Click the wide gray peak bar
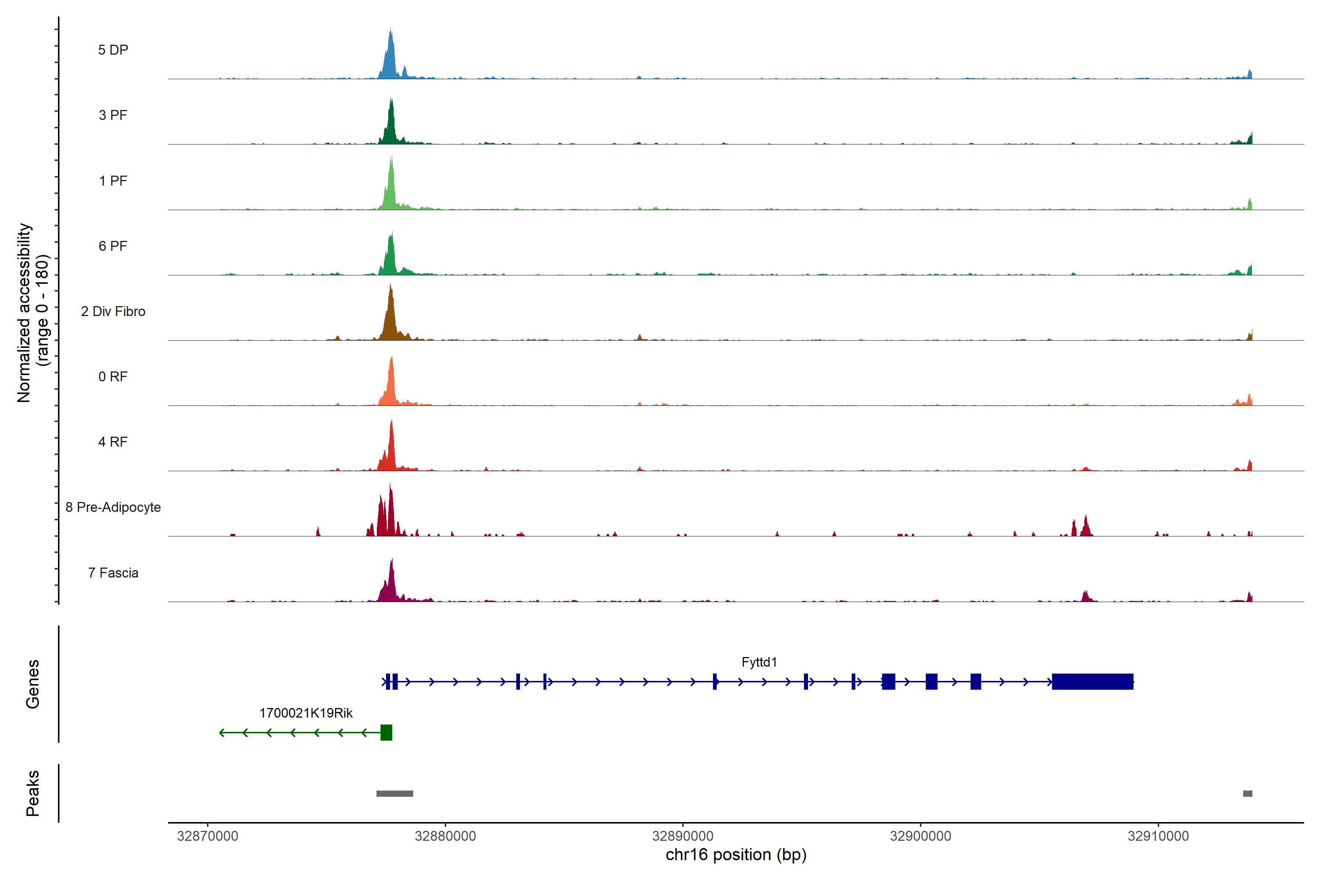Screen dimensions: 1321x880 394,793
